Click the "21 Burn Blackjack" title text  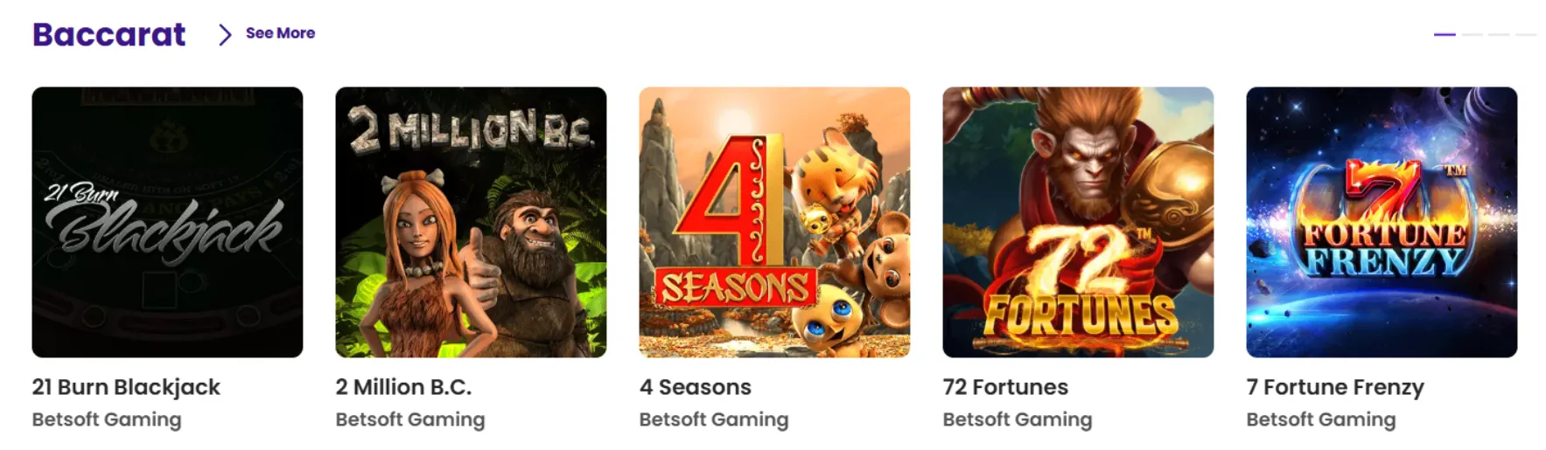click(x=126, y=387)
